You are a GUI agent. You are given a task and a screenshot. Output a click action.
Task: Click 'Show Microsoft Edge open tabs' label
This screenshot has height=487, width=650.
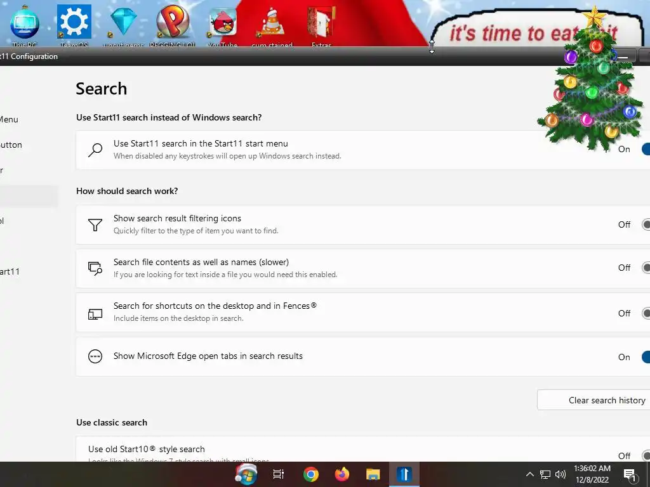tap(208, 356)
